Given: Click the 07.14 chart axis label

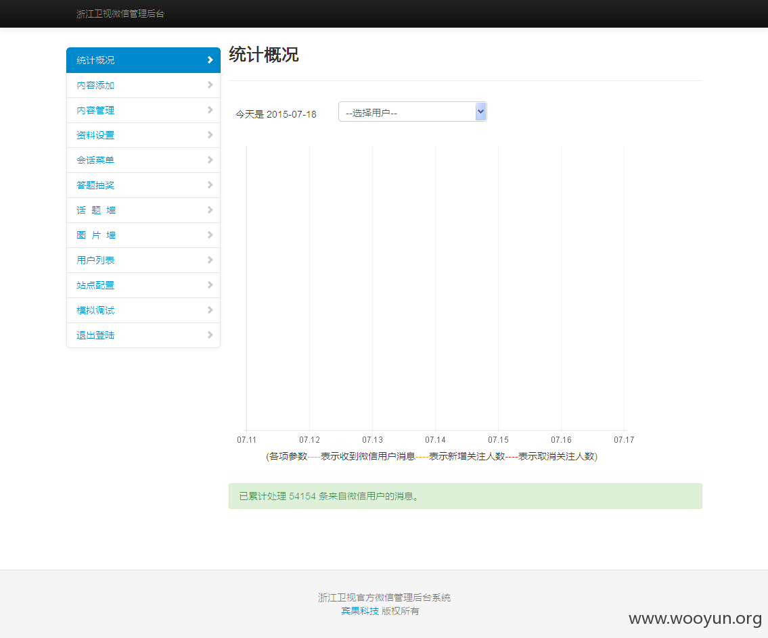Looking at the screenshot, I should point(436,440).
